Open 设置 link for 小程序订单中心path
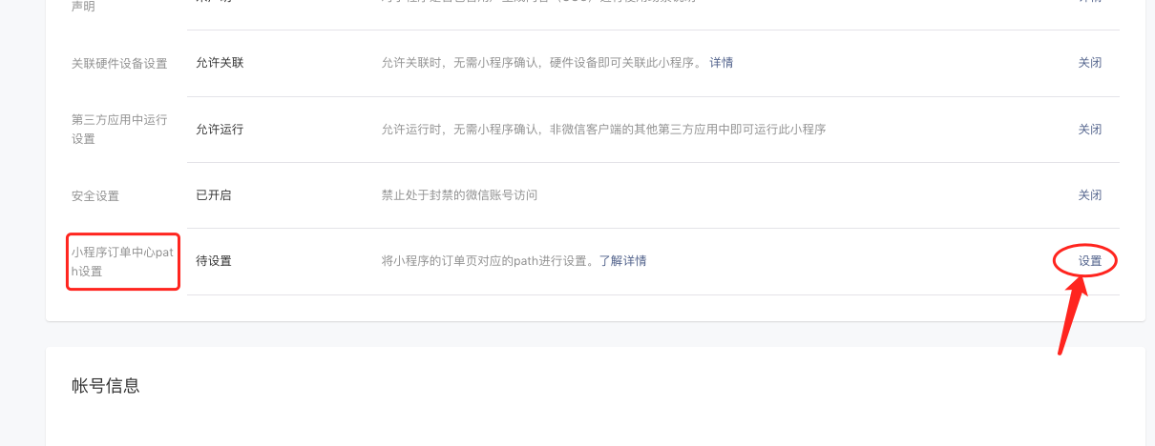Screen dimensions: 1155x446 pos(1090,261)
